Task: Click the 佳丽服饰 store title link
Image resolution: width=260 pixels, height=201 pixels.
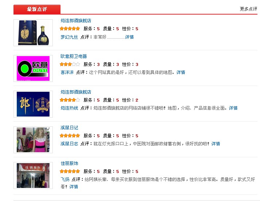Action: 69,163
